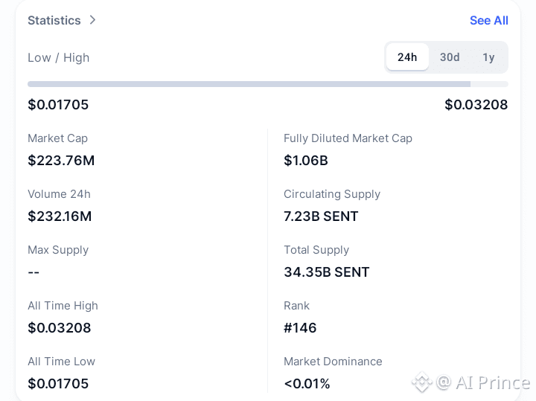Select the #146 rank value
The height and width of the screenshot is (401, 536).
pos(300,328)
